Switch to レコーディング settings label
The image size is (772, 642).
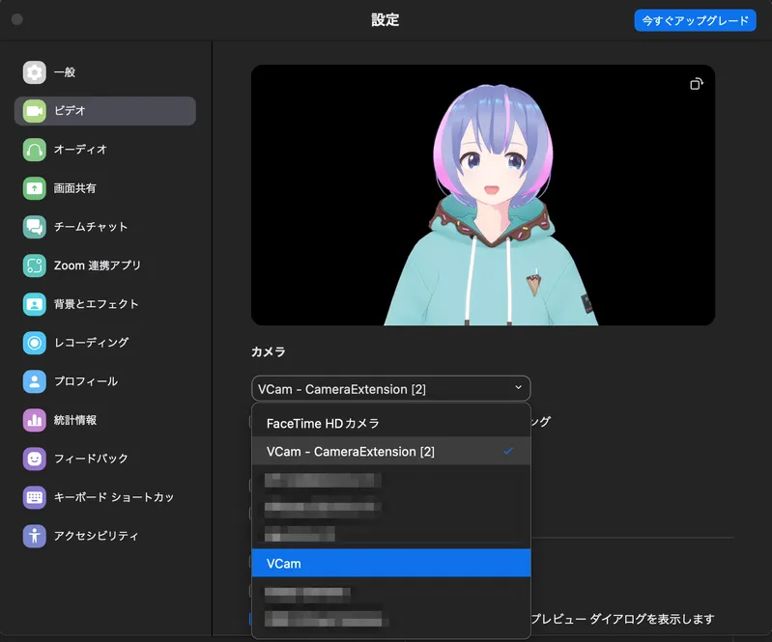(x=91, y=343)
